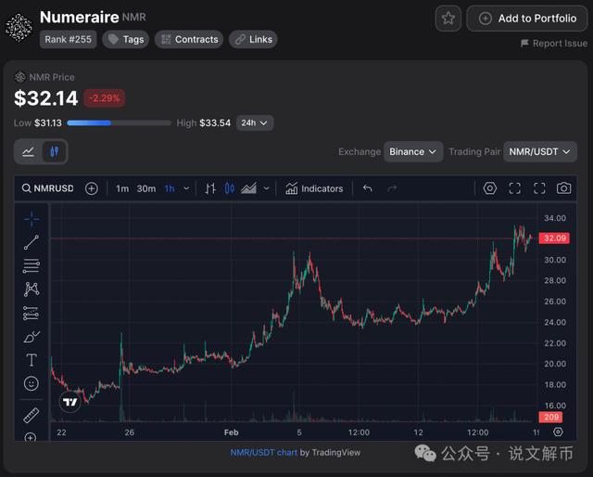593x477 pixels.
Task: Click the zoom in tool at toolbar bottom
Action: point(31,437)
